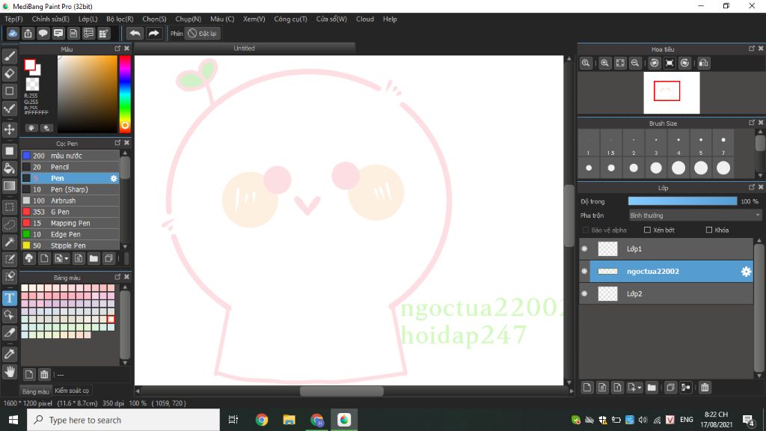766x431 pixels.
Task: Open the Pen brush settings gear
Action: click(114, 178)
